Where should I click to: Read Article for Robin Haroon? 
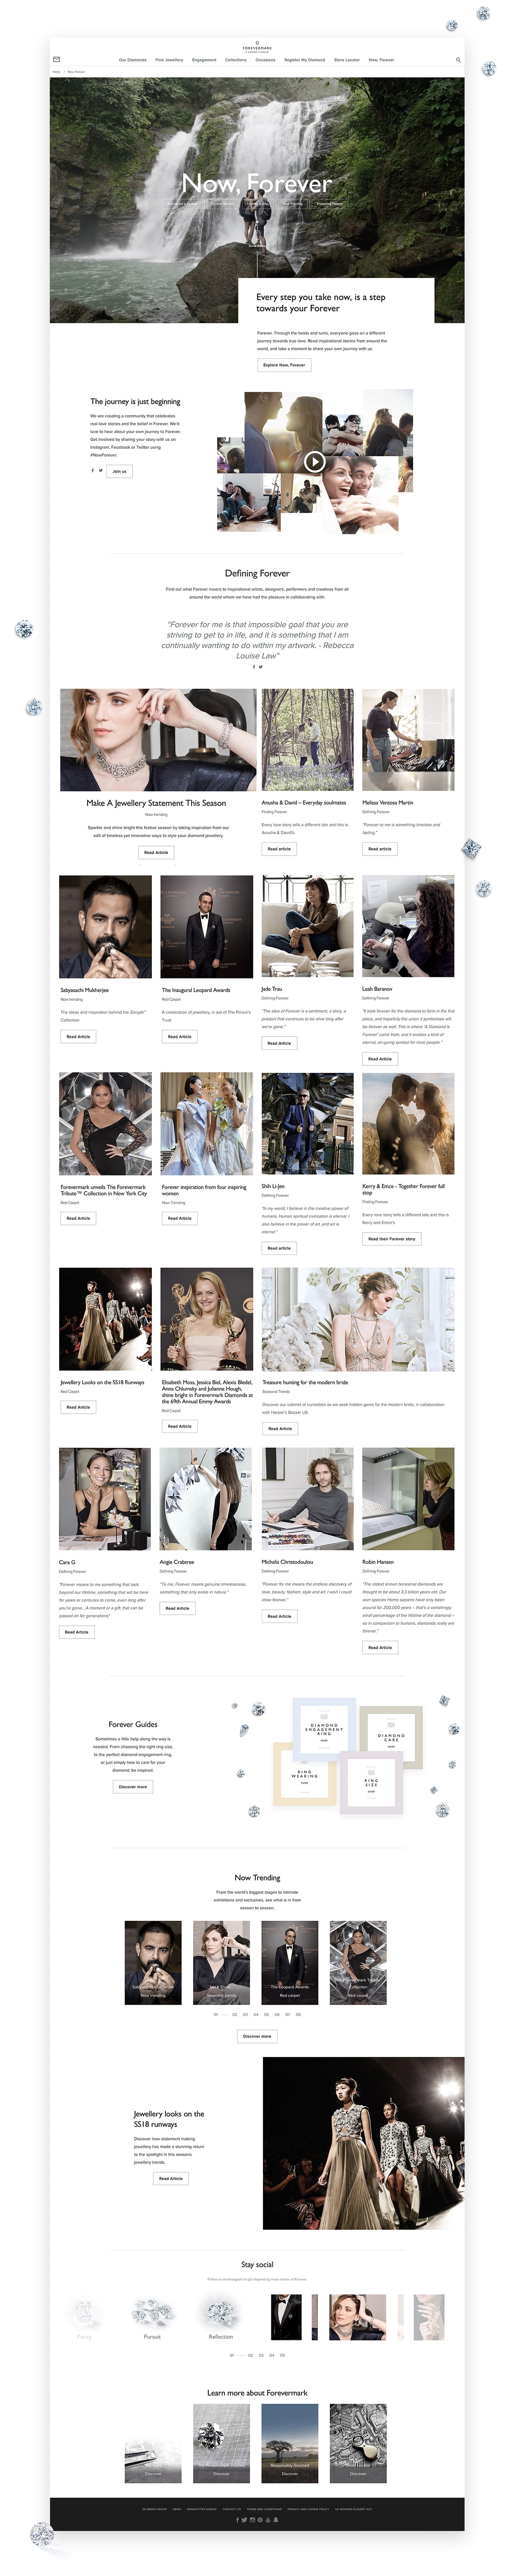click(x=379, y=1647)
